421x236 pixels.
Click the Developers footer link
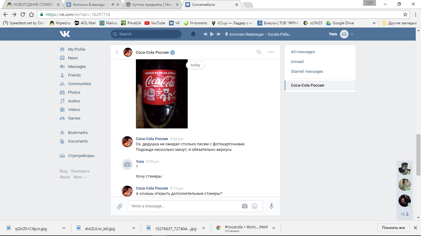point(80,171)
